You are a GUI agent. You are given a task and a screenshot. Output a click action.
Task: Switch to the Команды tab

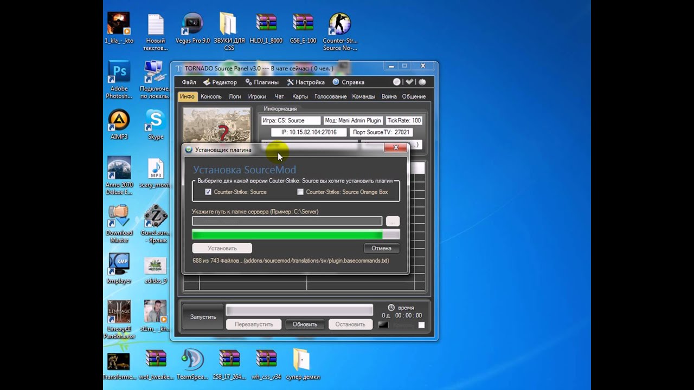[x=363, y=96]
